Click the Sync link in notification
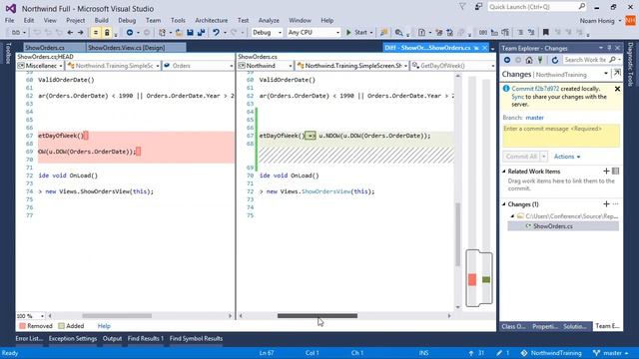This screenshot has width=639, height=359. pyautogui.click(x=517, y=97)
